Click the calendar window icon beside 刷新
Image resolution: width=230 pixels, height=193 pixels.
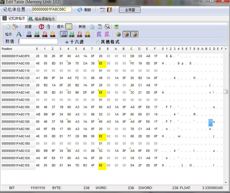(x=102, y=10)
